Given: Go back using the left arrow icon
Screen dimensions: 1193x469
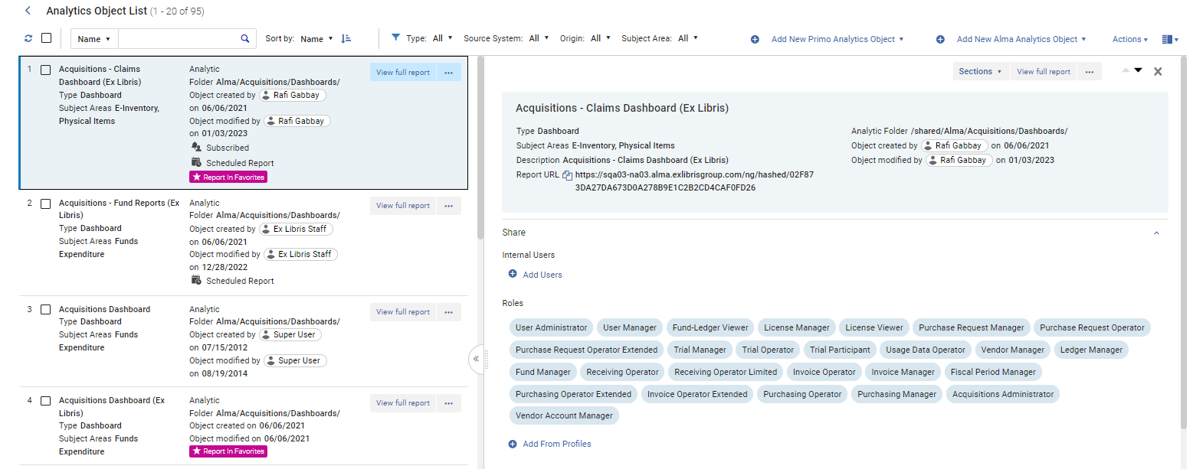Looking at the screenshot, I should (28, 11).
